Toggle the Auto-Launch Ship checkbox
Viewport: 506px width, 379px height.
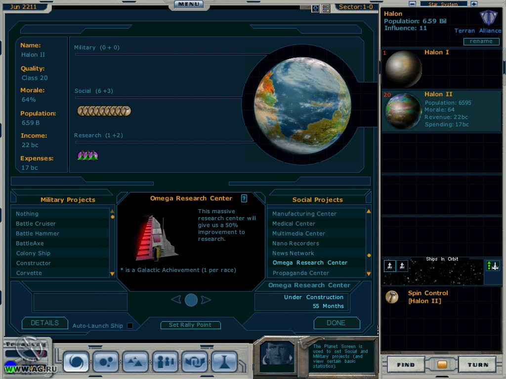[x=130, y=326]
